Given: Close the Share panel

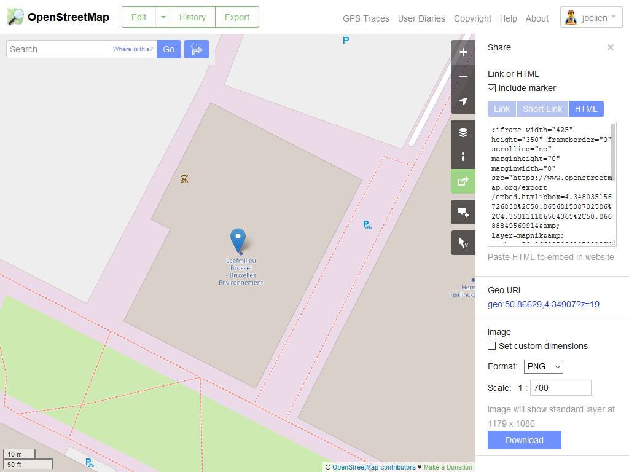Looking at the screenshot, I should [611, 47].
